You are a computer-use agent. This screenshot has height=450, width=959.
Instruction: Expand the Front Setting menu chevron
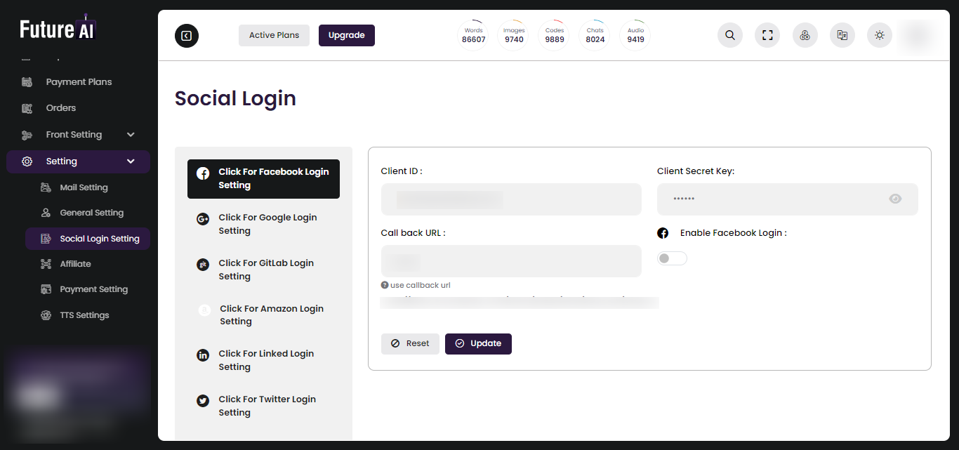point(131,134)
